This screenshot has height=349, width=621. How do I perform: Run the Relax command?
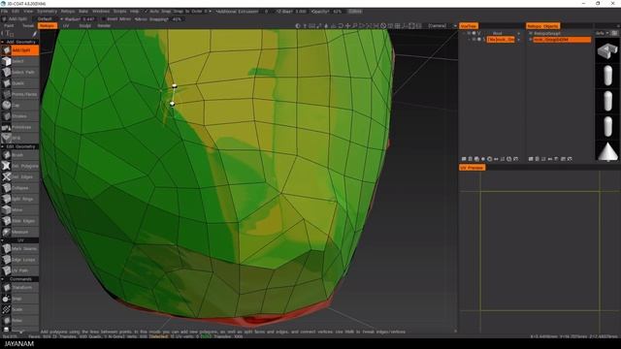[x=19, y=321]
